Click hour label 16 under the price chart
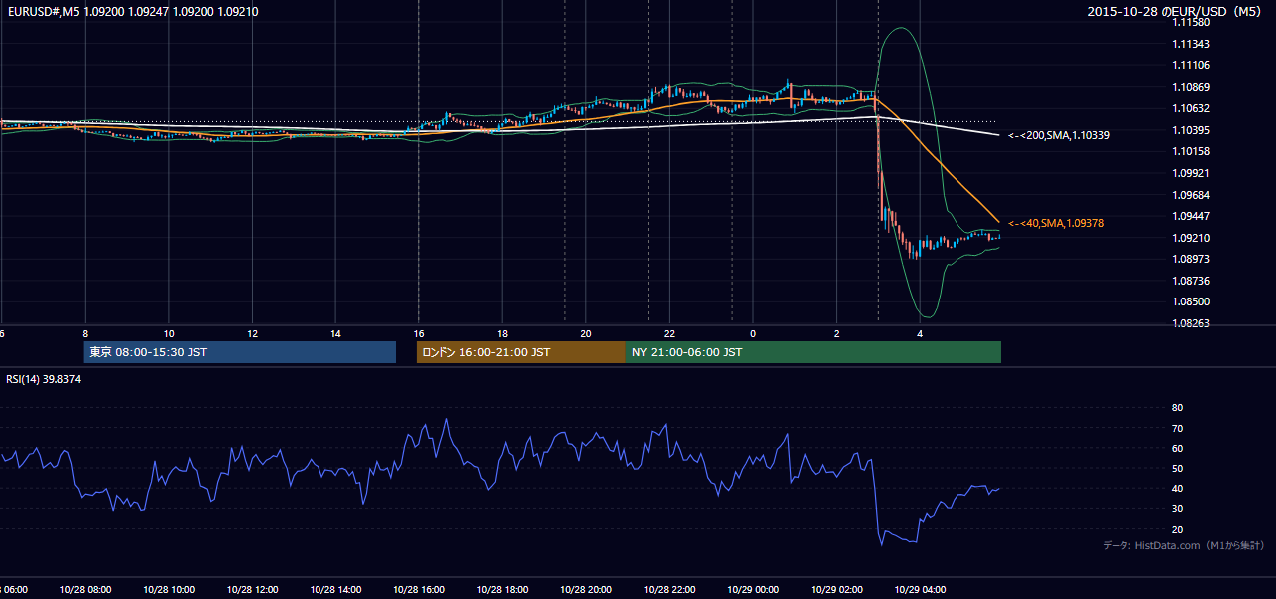 (x=419, y=333)
